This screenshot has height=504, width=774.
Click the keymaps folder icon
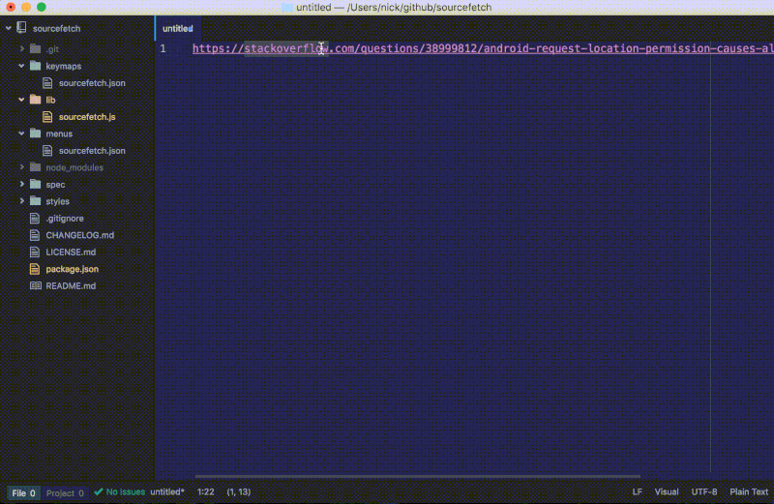point(36,66)
